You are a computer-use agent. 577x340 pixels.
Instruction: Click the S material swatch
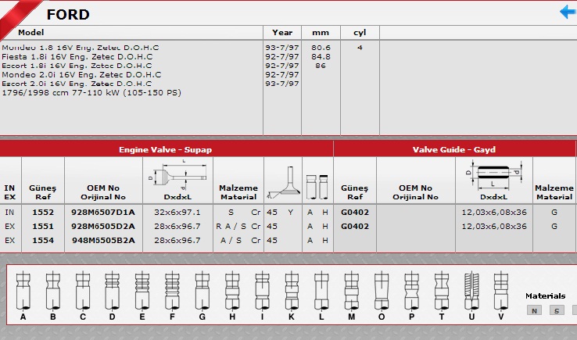click(x=557, y=310)
